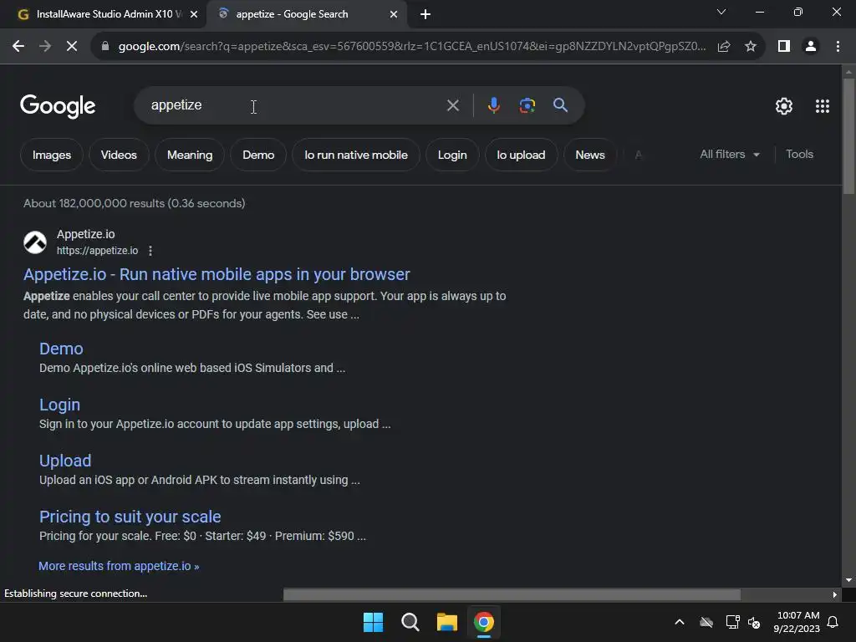Image resolution: width=856 pixels, height=642 pixels.
Task: Open search Tools options
Action: point(799,155)
